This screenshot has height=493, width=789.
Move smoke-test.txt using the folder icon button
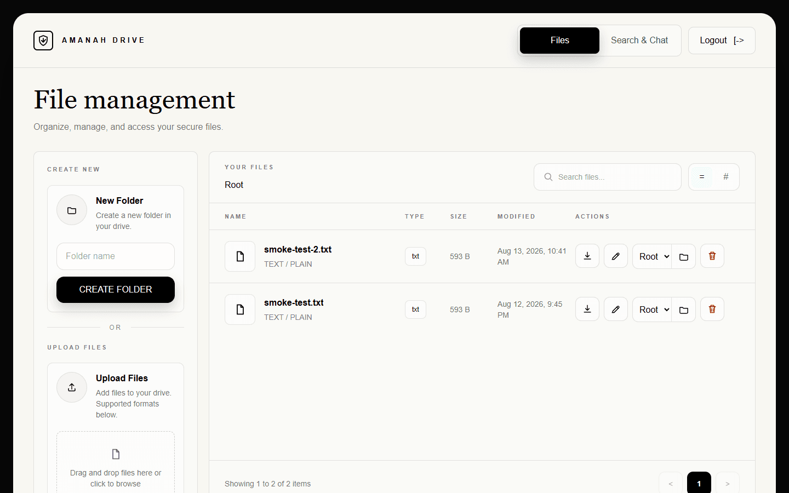pos(684,309)
